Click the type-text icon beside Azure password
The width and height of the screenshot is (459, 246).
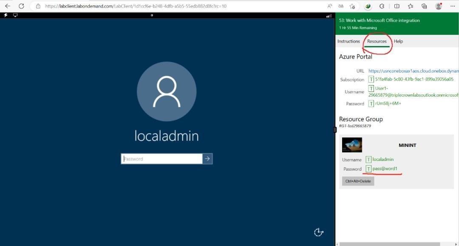point(371,103)
